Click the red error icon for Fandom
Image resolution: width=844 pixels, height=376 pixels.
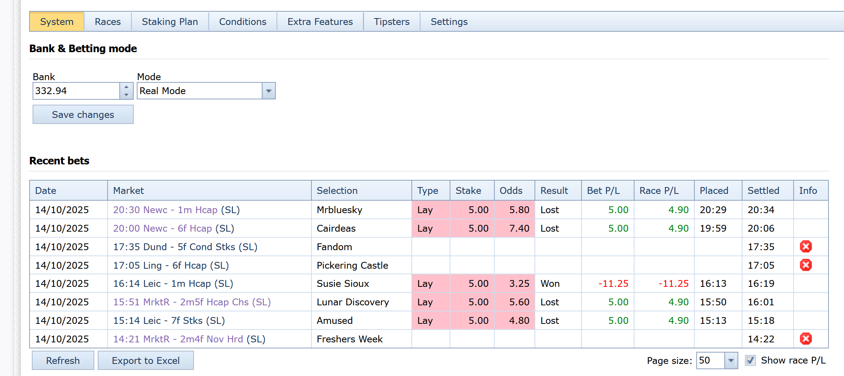click(806, 247)
